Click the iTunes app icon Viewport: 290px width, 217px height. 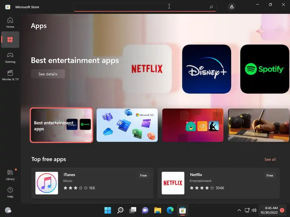point(47,183)
